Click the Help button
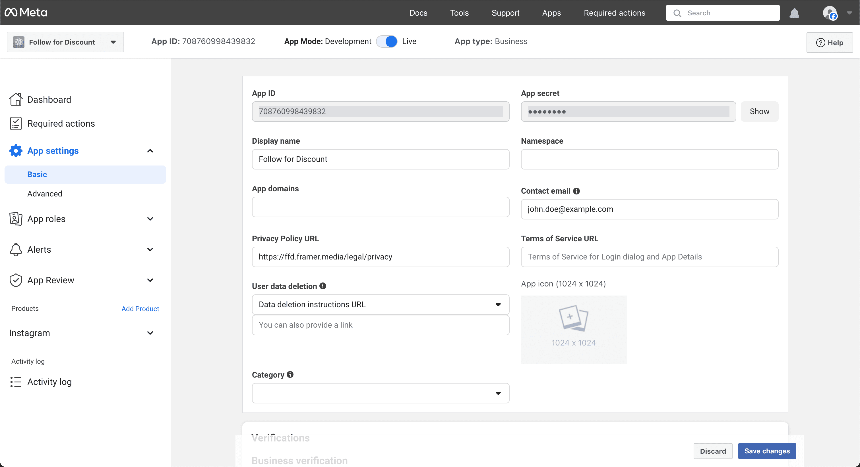Image resolution: width=860 pixels, height=467 pixels. (830, 43)
